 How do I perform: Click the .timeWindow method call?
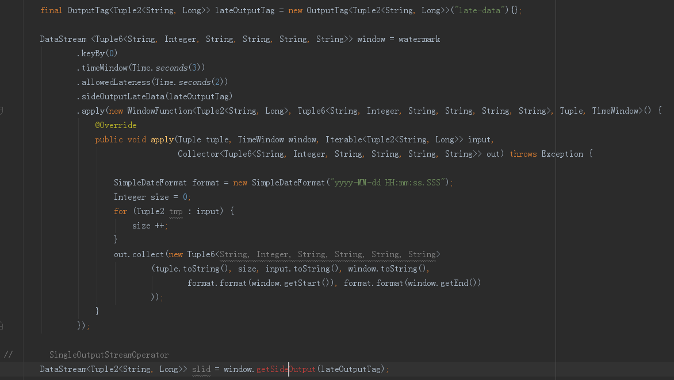104,68
